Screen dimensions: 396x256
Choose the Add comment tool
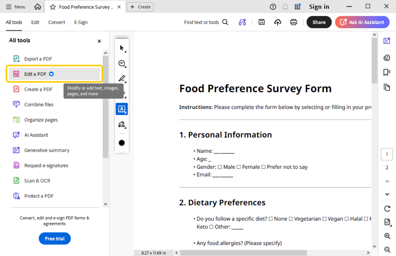pos(122,63)
